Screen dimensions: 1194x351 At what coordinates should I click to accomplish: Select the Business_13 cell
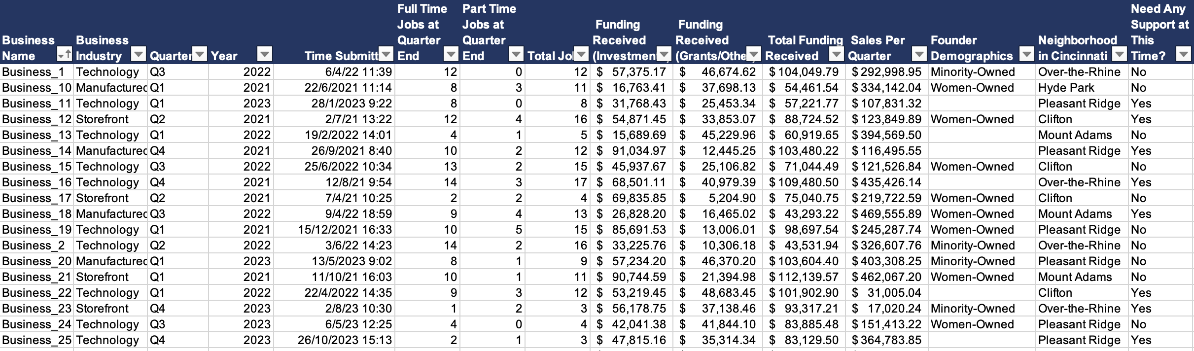point(37,135)
